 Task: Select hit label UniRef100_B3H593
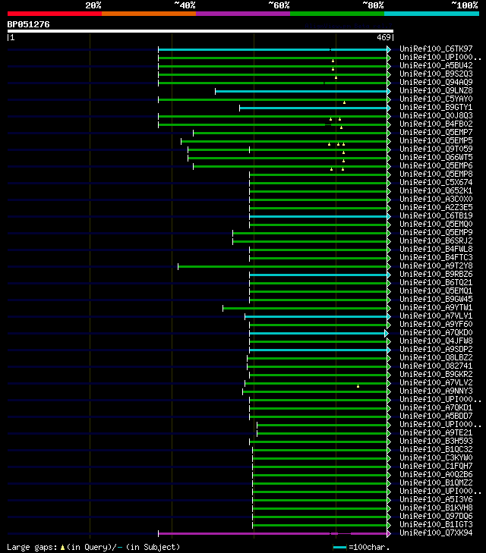[x=436, y=441]
